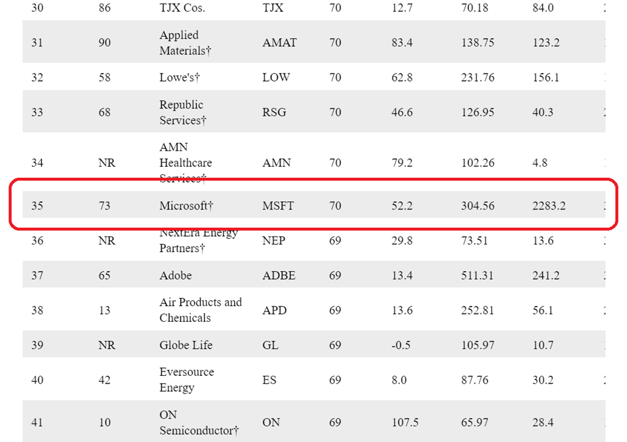The width and height of the screenshot is (627, 442).
Task: Click the TJX Cos. company name
Action: pyautogui.click(x=182, y=8)
